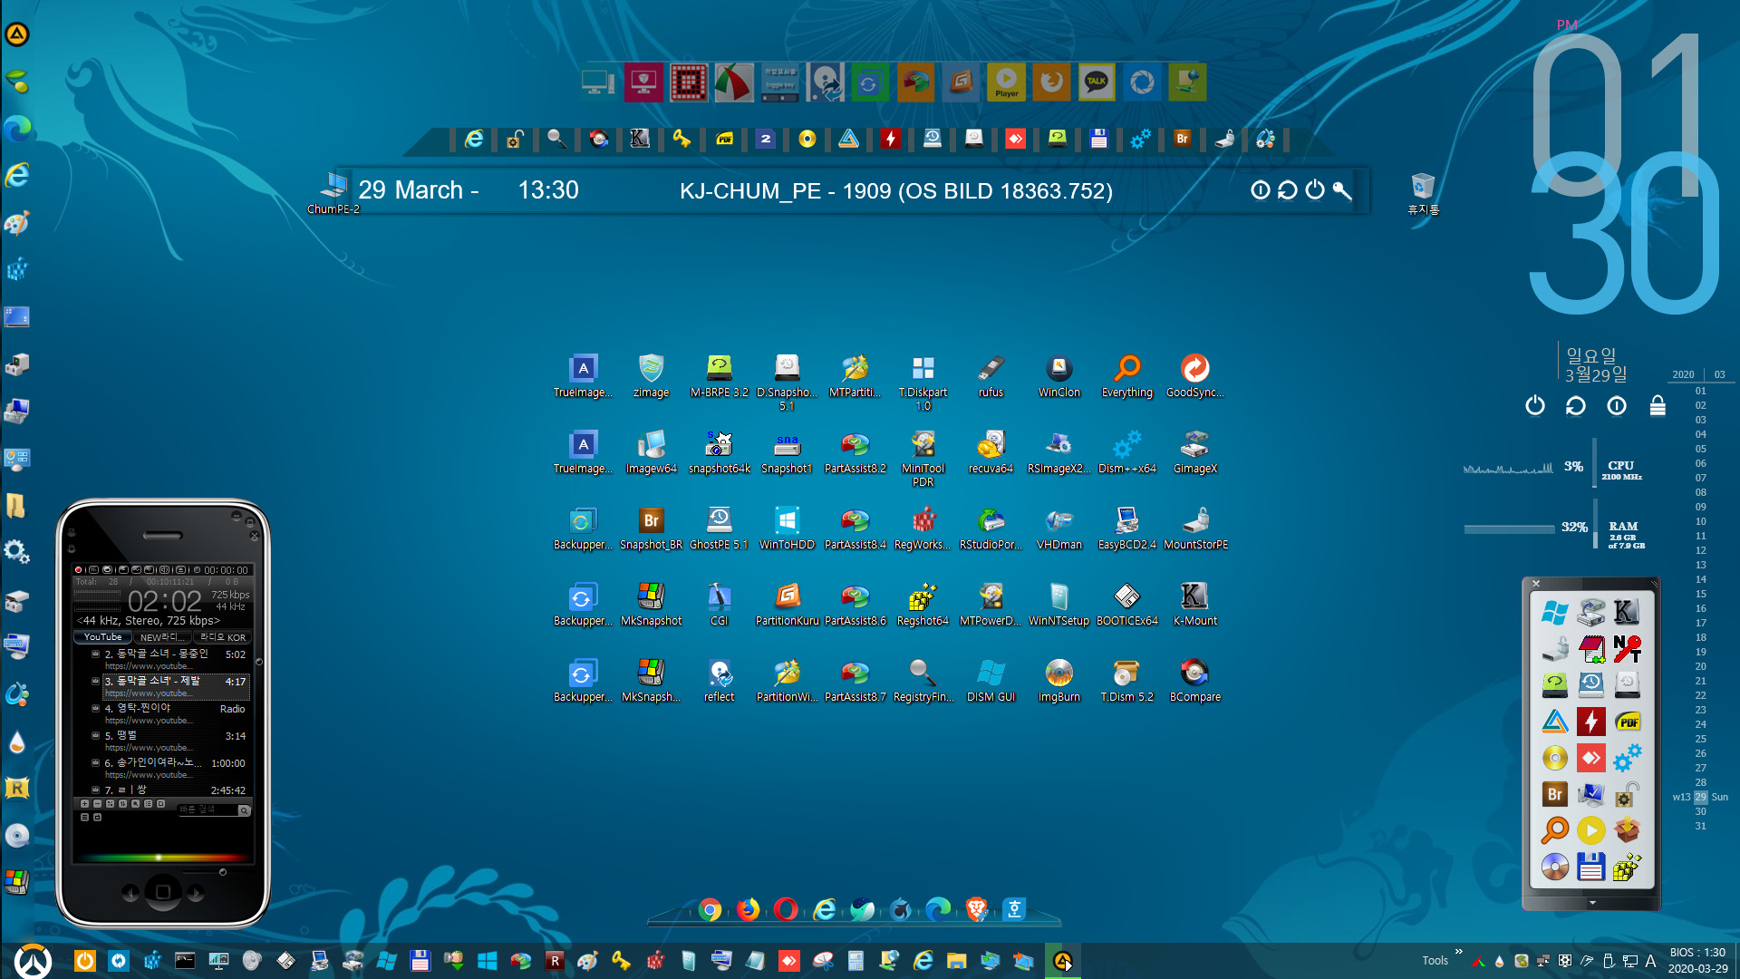Click the lock icon under the date widget
Screen dimensions: 1740x979
click(1658, 405)
